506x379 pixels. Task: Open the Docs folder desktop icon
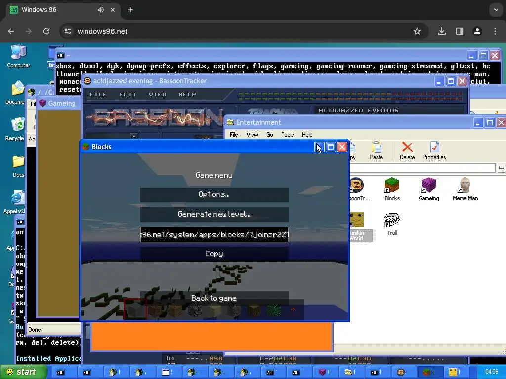18,166
